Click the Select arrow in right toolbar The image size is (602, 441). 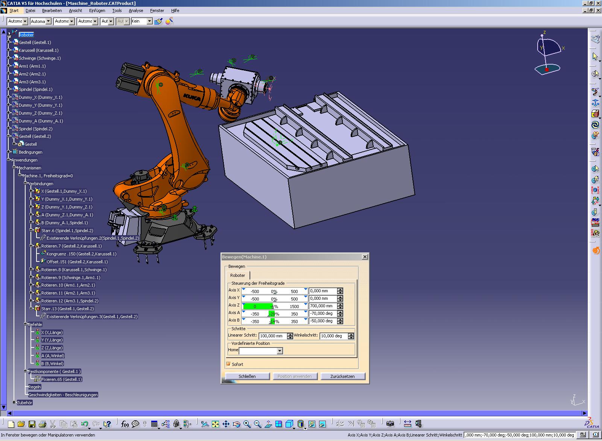595,57
